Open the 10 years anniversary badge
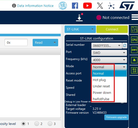 (63, 6)
